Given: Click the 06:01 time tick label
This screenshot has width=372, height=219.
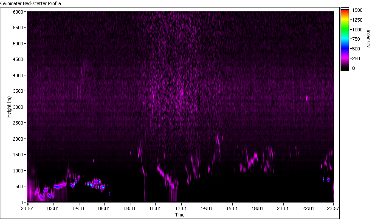Looking at the screenshot, I should coord(104,208).
